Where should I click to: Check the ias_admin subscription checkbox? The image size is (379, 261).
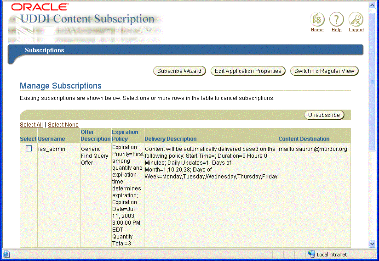29,149
